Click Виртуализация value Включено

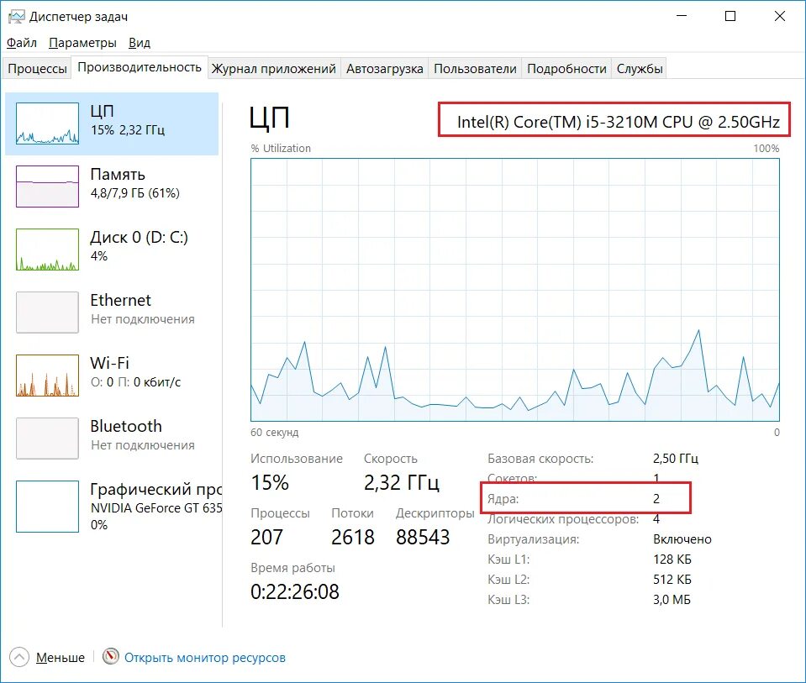[x=682, y=539]
